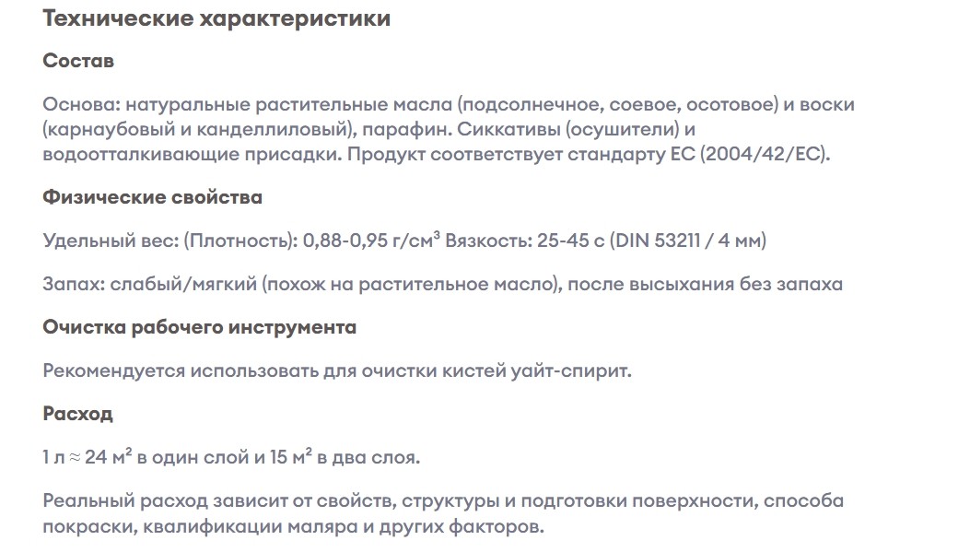
Task: Click the word "Основа:" in composition paragraph
Action: pos(81,104)
